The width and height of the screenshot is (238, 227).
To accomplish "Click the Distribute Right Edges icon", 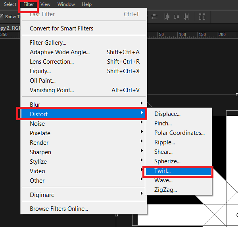I will pyautogui.click(x=186, y=17).
